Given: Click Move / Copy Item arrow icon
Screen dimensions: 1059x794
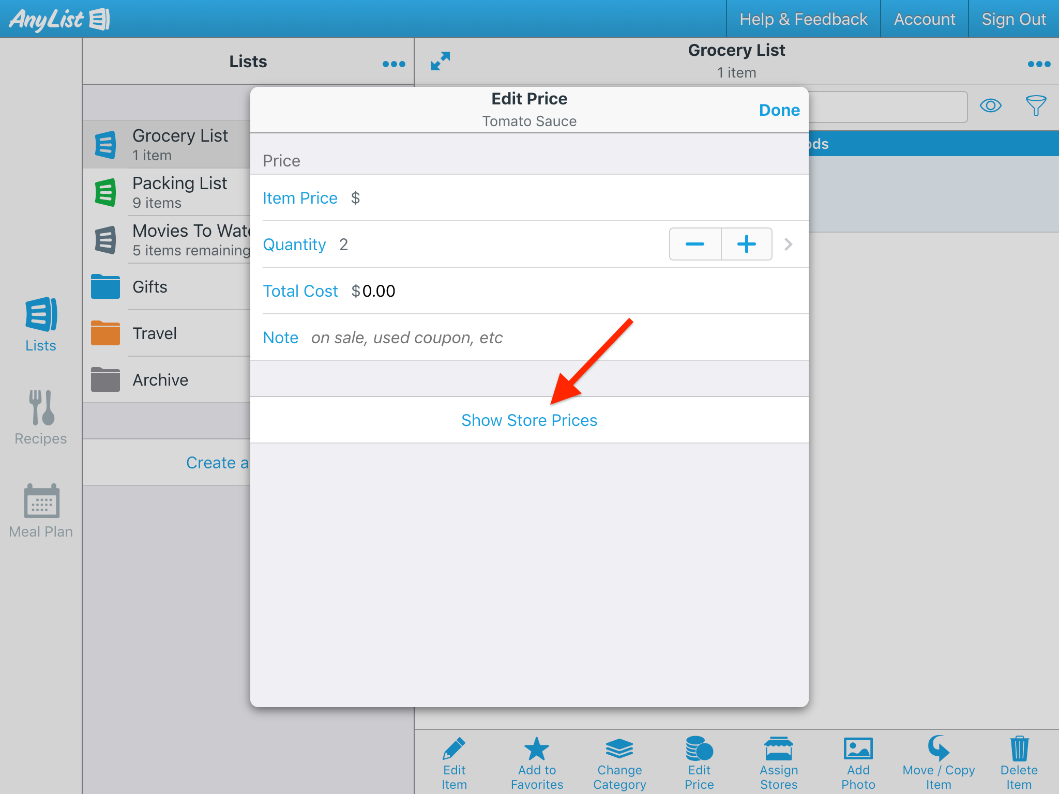Looking at the screenshot, I should (x=938, y=749).
